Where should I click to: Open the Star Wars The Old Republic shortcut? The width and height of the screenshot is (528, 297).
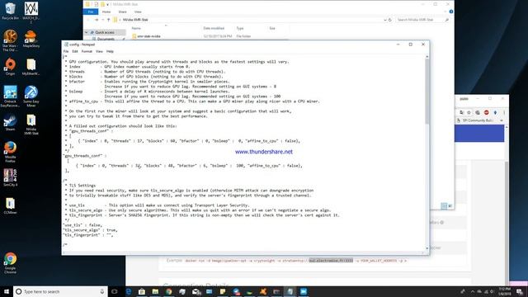(10, 40)
